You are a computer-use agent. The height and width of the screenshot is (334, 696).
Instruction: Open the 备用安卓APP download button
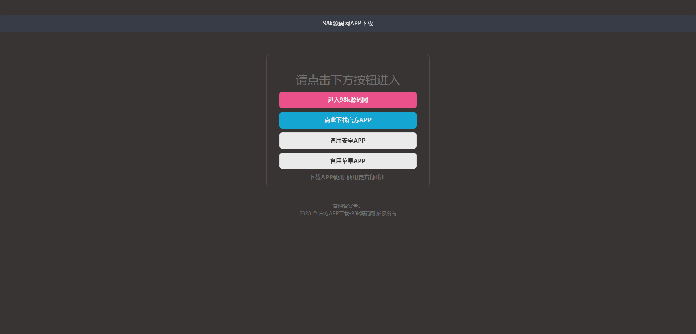click(348, 141)
